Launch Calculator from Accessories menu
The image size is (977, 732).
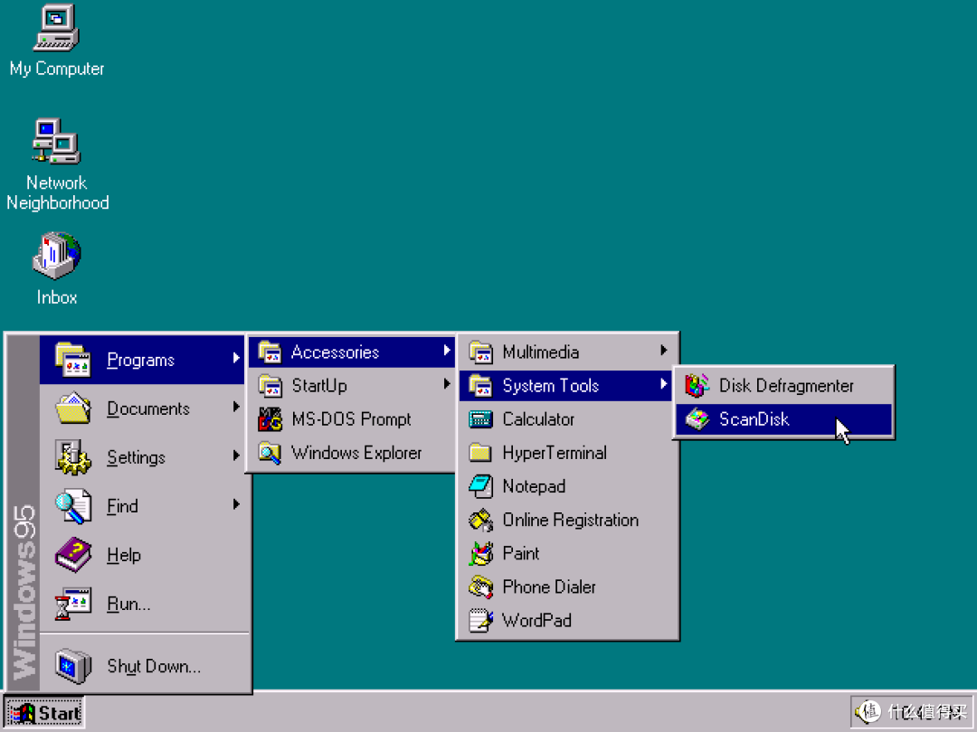point(567,419)
